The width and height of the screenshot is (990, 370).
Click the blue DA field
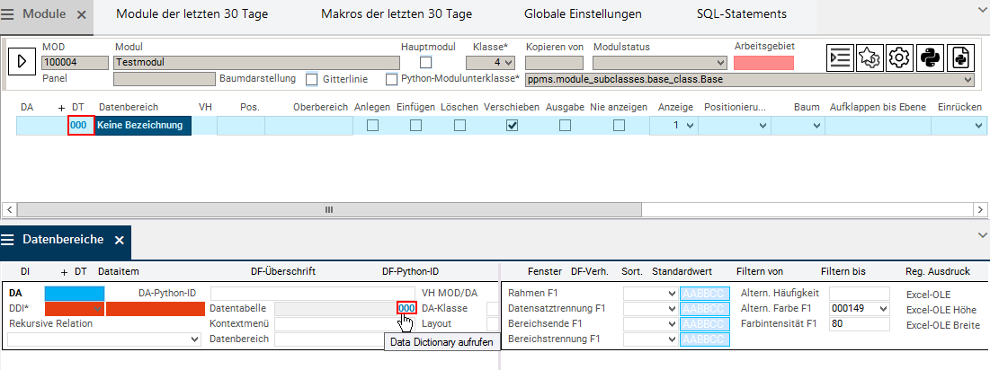[x=74, y=294]
